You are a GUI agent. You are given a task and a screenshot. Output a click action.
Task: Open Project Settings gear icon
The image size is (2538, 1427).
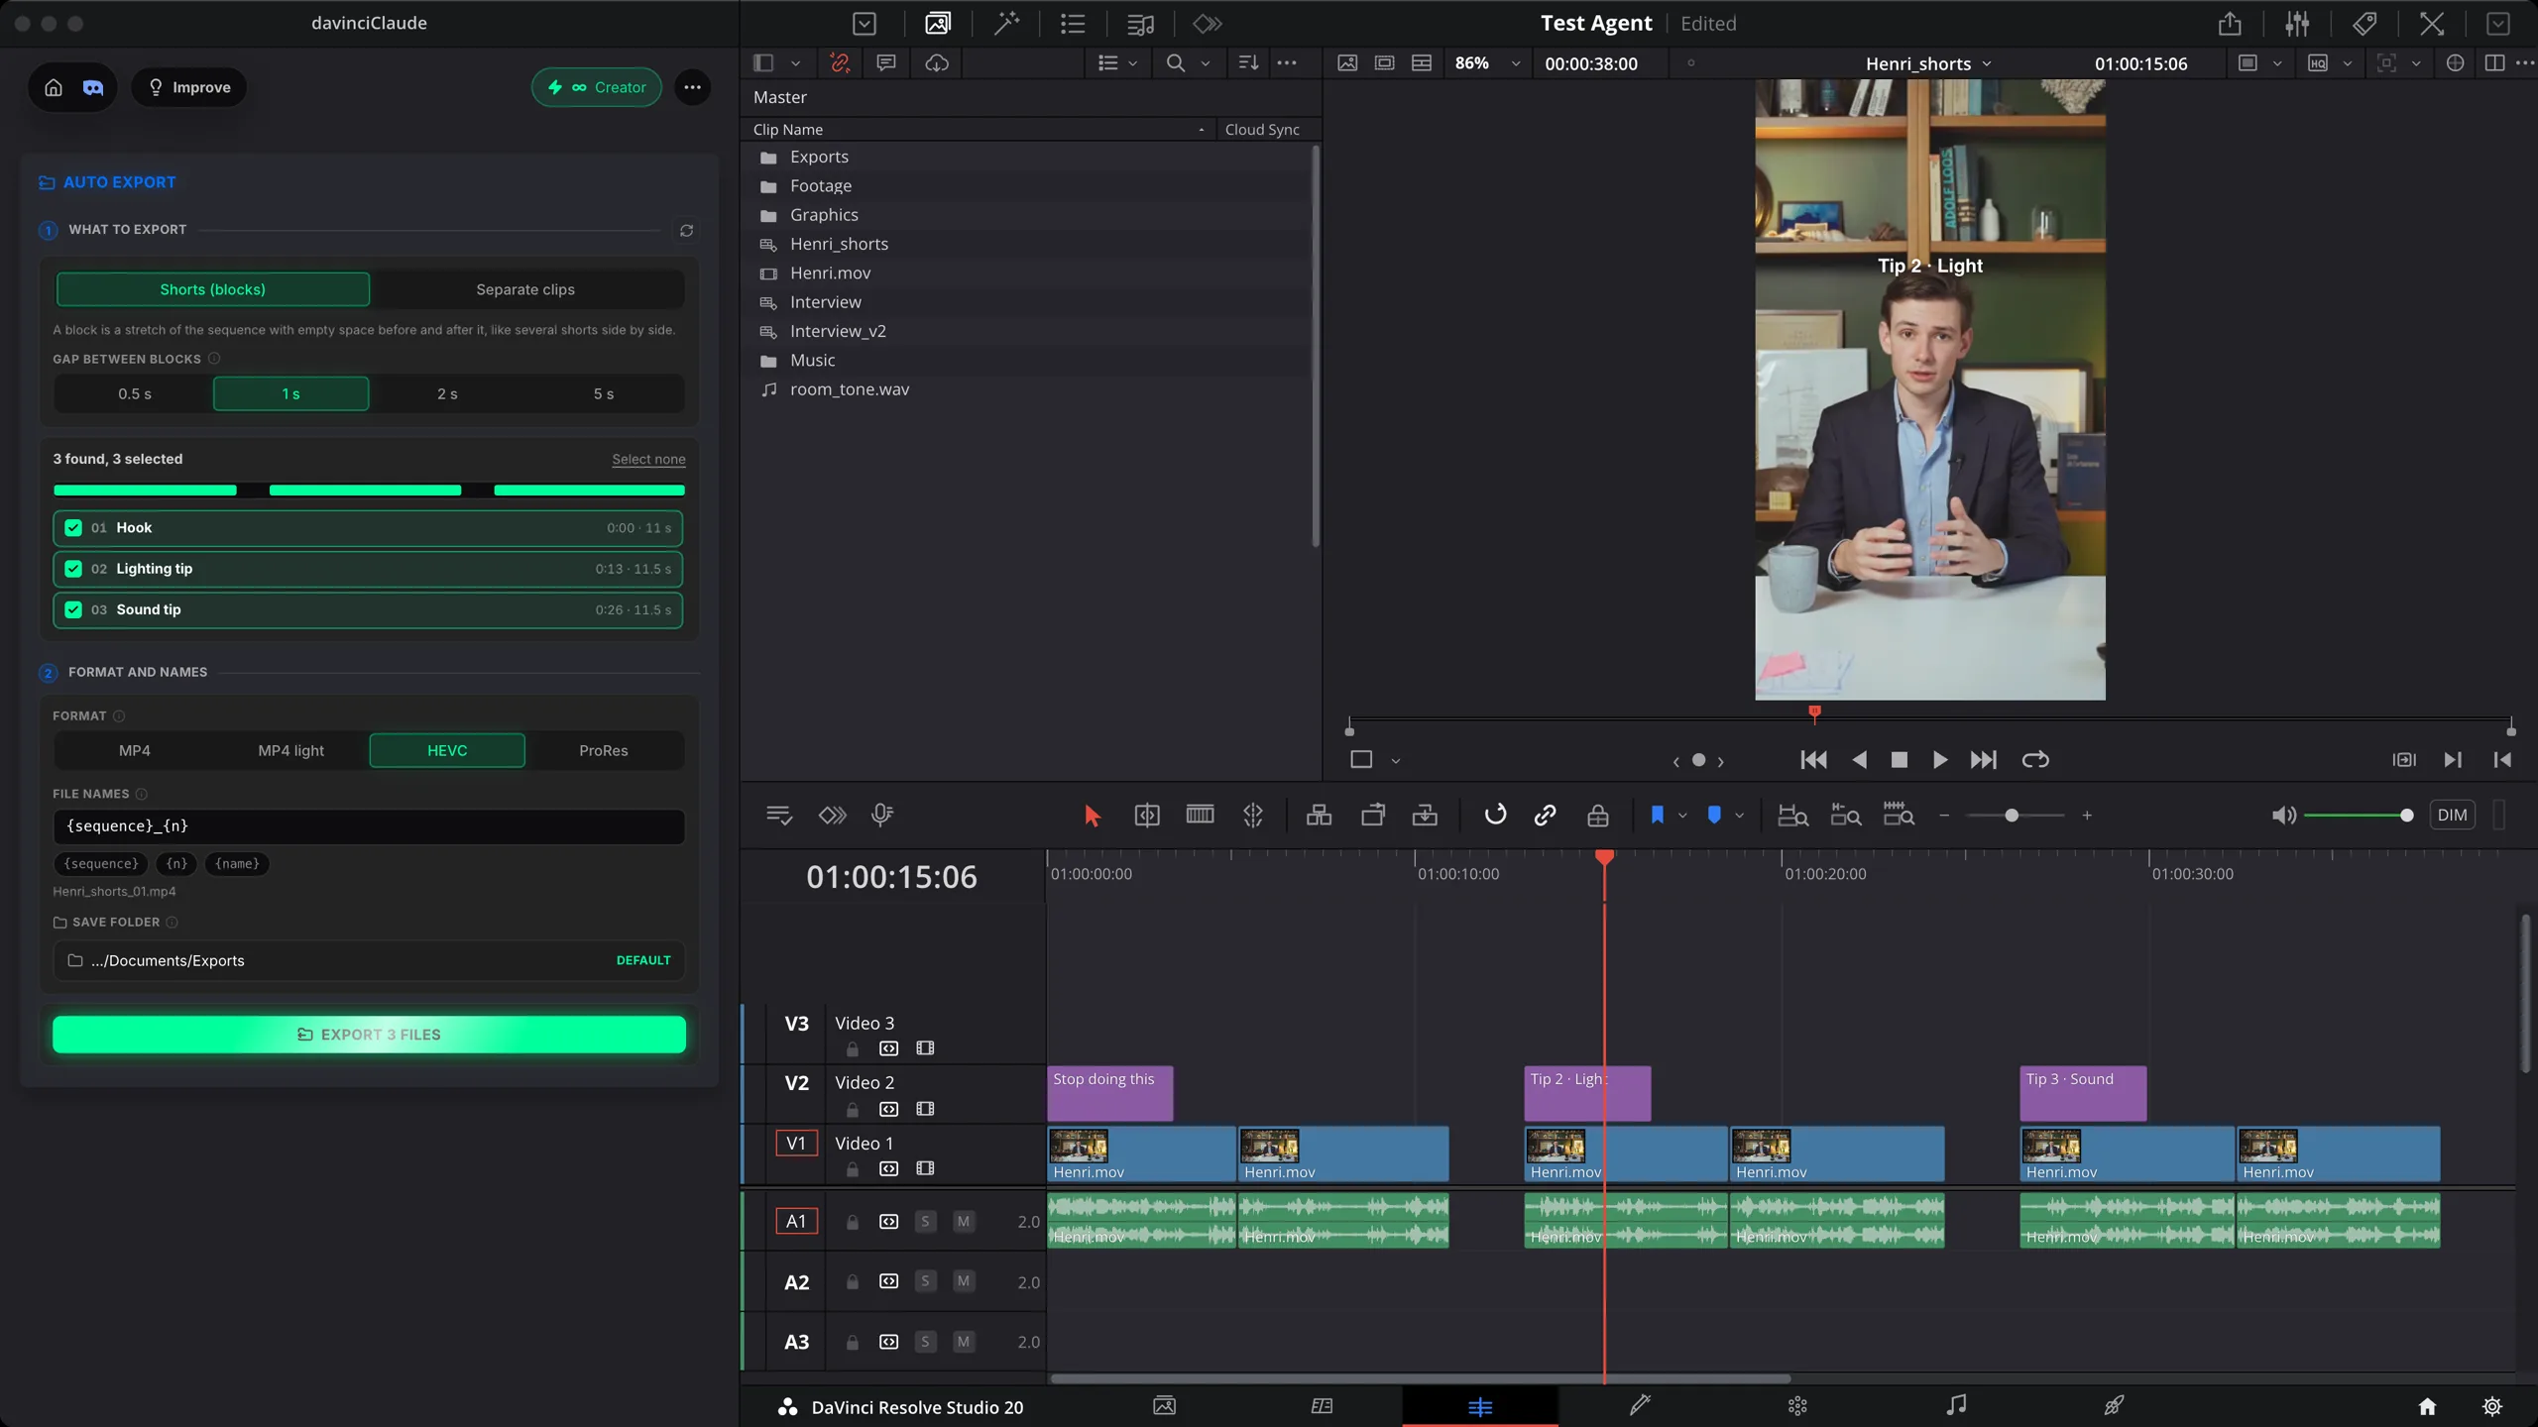click(x=2491, y=1406)
